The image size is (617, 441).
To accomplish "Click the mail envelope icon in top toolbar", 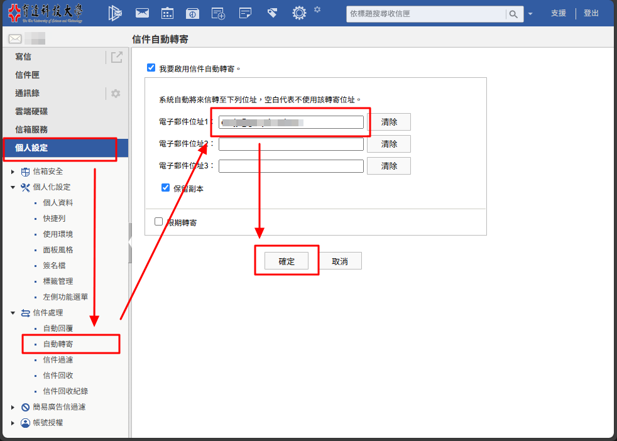I will point(143,13).
